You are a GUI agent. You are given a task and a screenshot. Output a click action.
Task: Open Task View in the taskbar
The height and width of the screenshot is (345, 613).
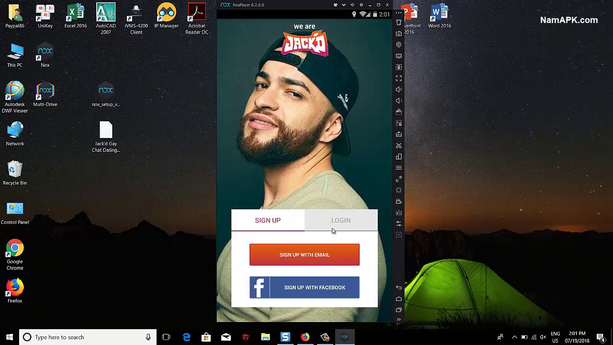tap(166, 337)
